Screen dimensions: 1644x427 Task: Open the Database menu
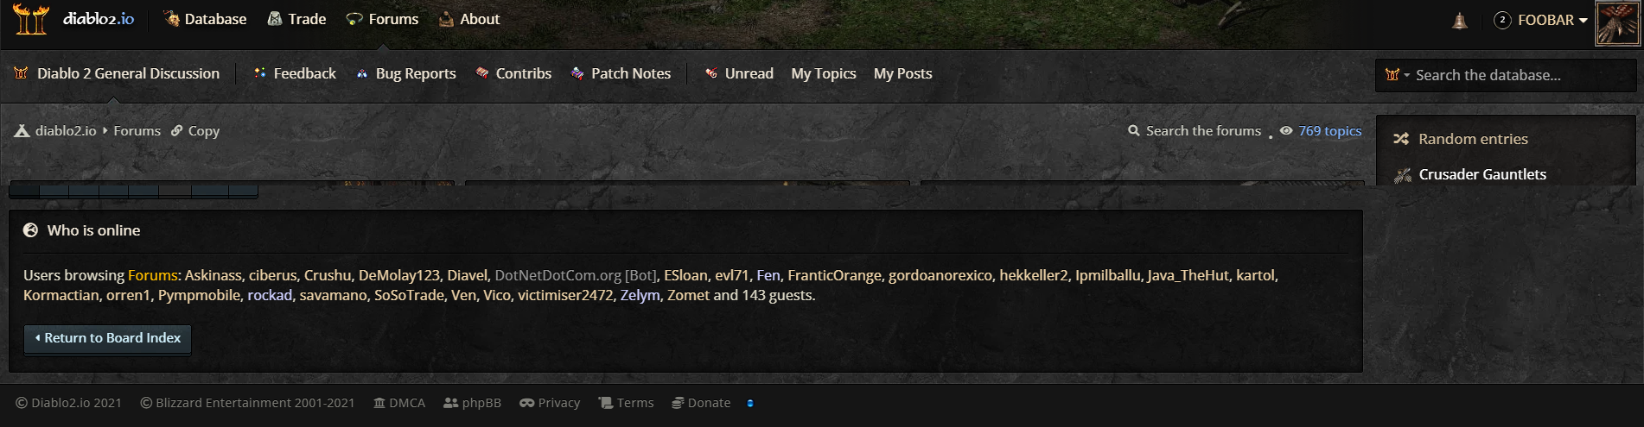[x=206, y=19]
